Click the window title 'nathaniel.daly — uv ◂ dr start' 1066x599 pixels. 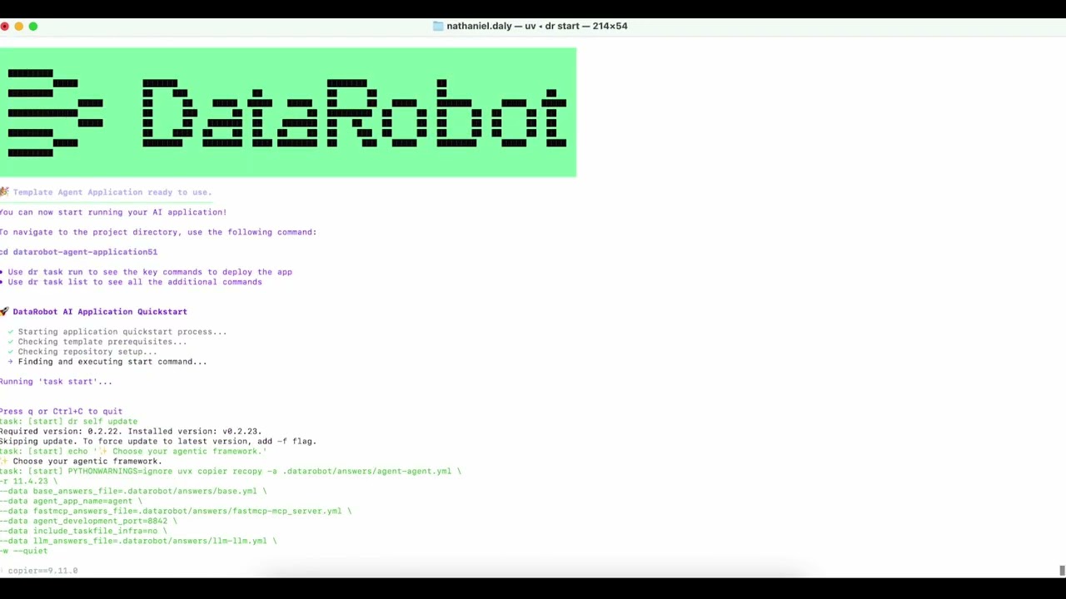537,26
